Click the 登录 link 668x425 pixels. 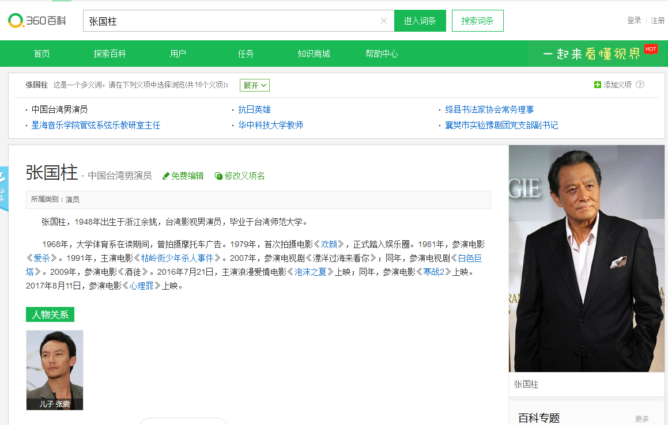pos(634,20)
